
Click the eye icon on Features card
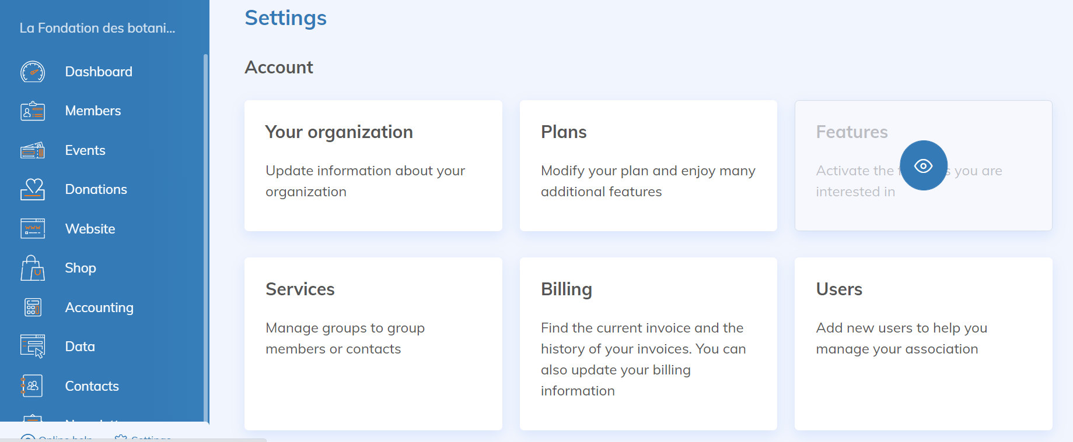[x=923, y=166]
